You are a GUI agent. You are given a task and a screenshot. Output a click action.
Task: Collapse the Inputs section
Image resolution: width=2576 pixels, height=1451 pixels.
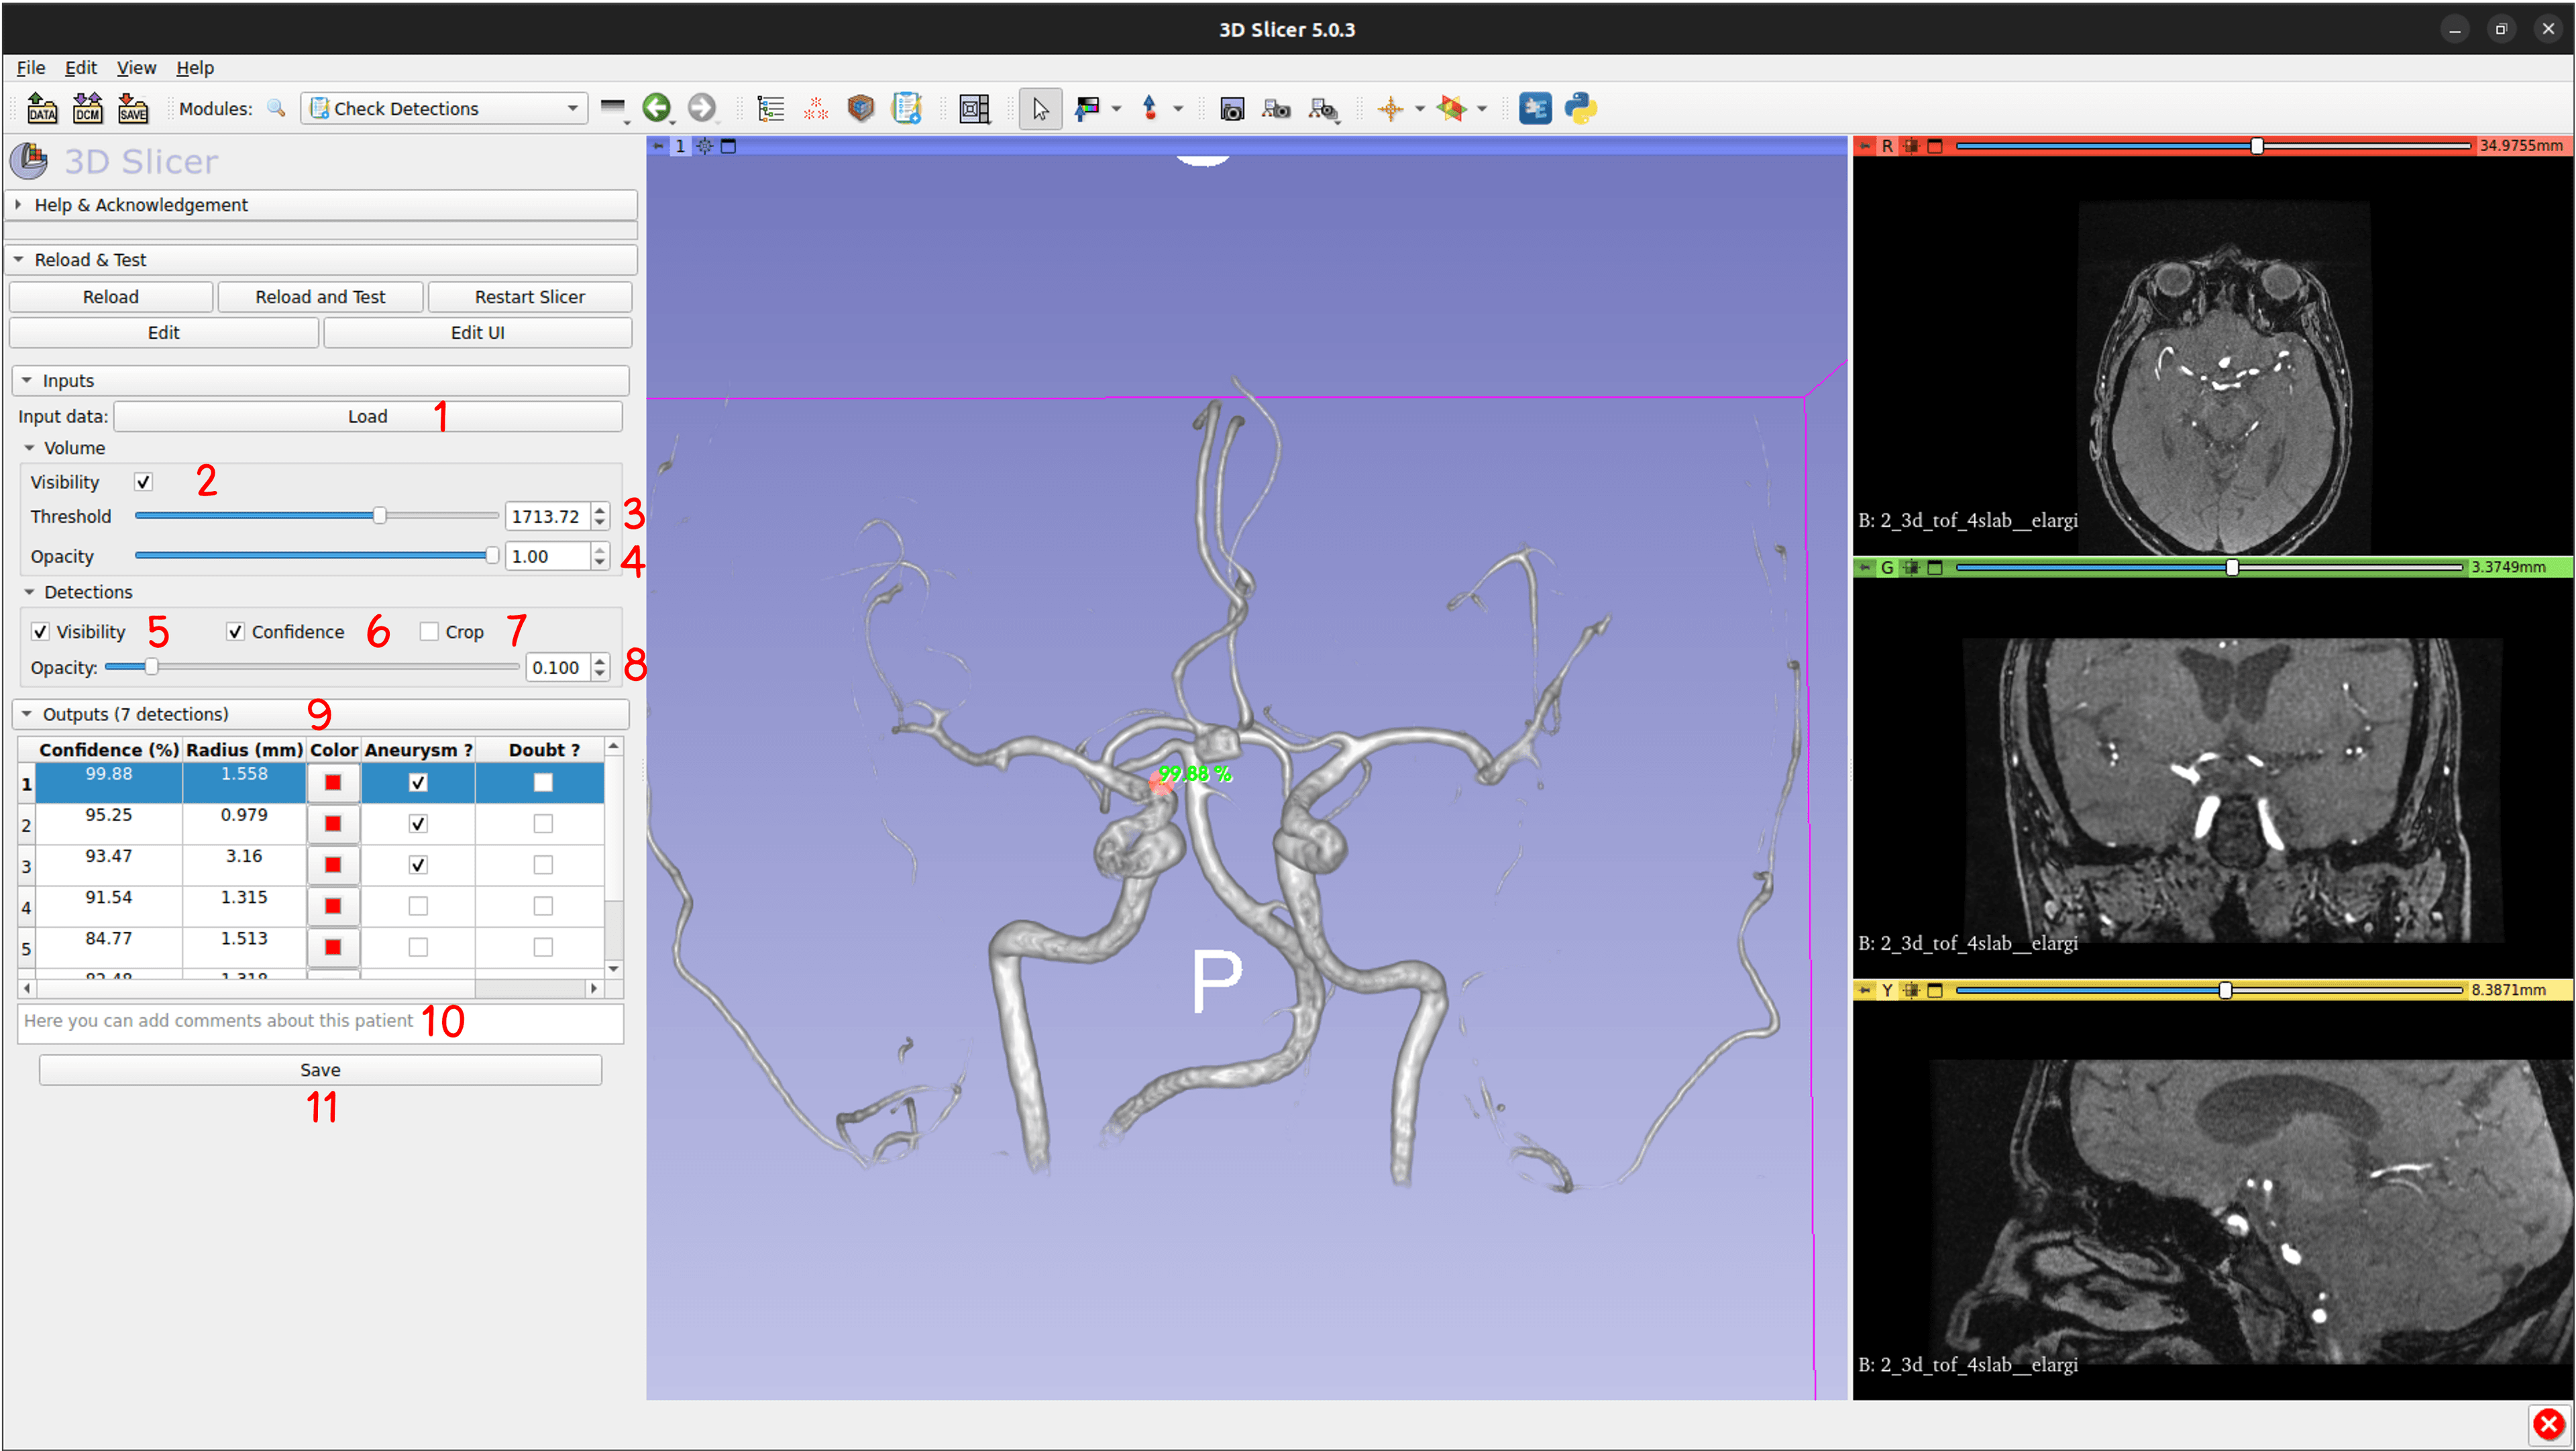coord(28,380)
